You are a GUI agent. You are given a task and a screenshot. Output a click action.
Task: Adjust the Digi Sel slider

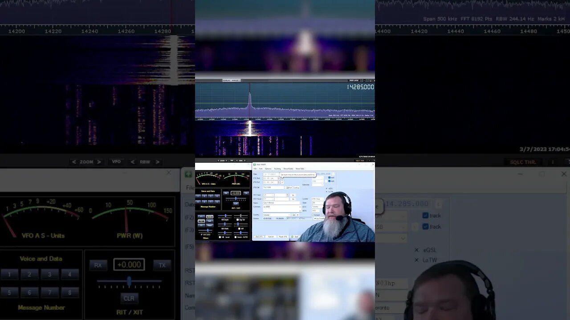240,216
